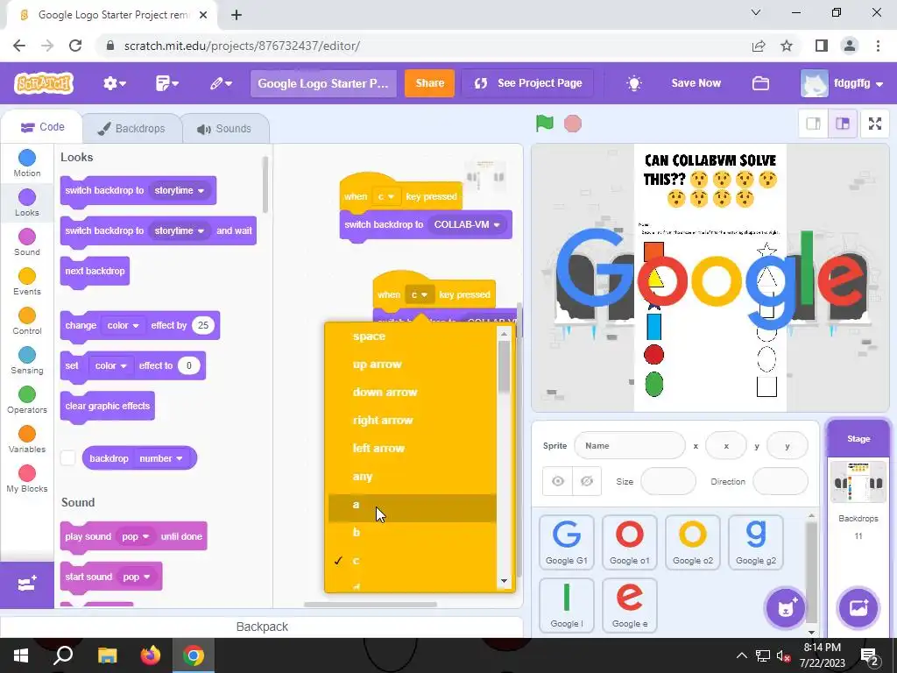Open the settings gear menu
Viewport: 897px width, 673px height.
coord(114,83)
